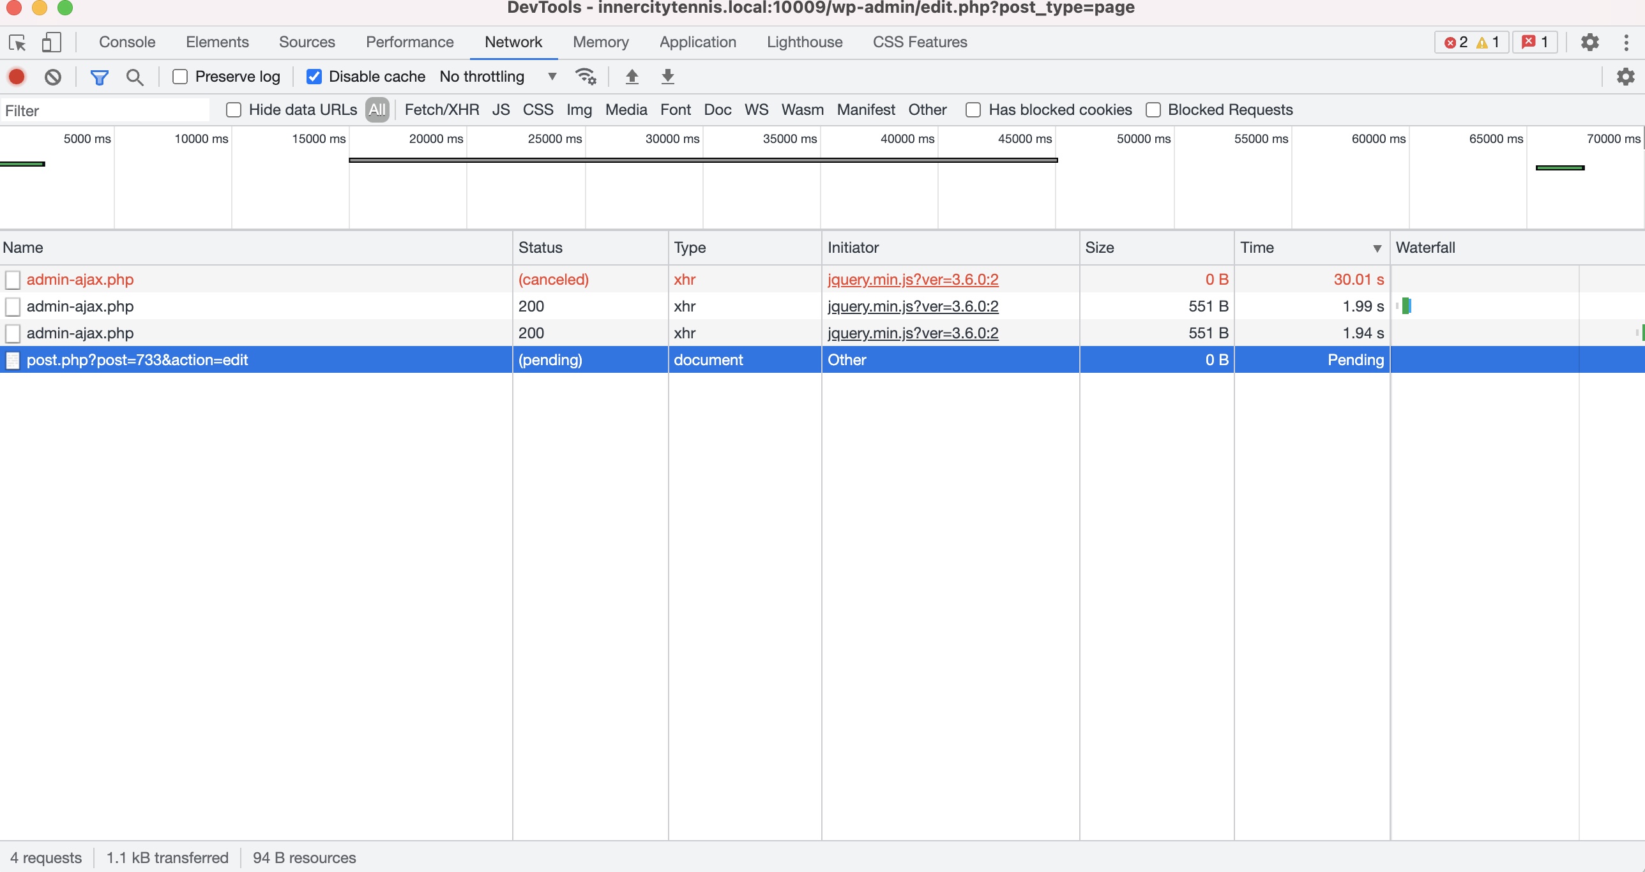The width and height of the screenshot is (1645, 872).
Task: Open the Lighthouse tab
Action: [804, 42]
